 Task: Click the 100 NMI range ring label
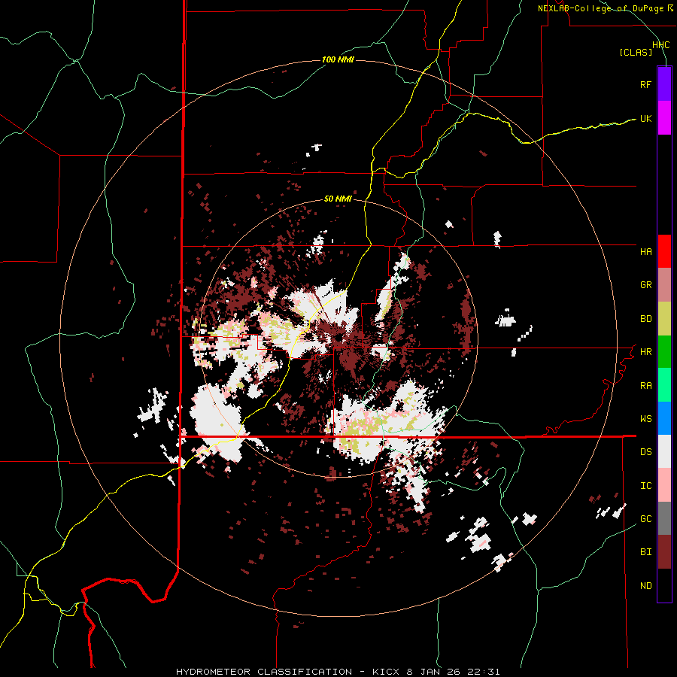(x=338, y=59)
